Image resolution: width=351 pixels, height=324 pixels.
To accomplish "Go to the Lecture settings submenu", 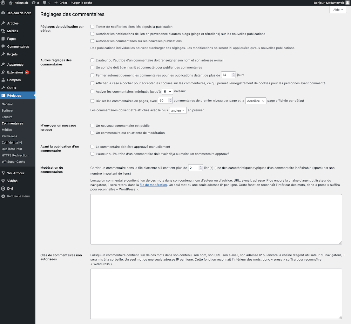I will pos(7,117).
